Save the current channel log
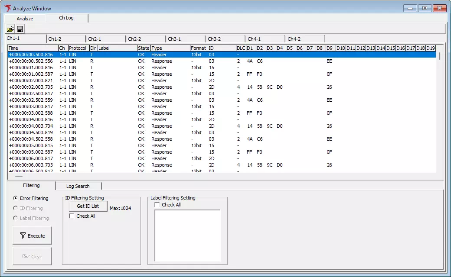 (x=20, y=29)
